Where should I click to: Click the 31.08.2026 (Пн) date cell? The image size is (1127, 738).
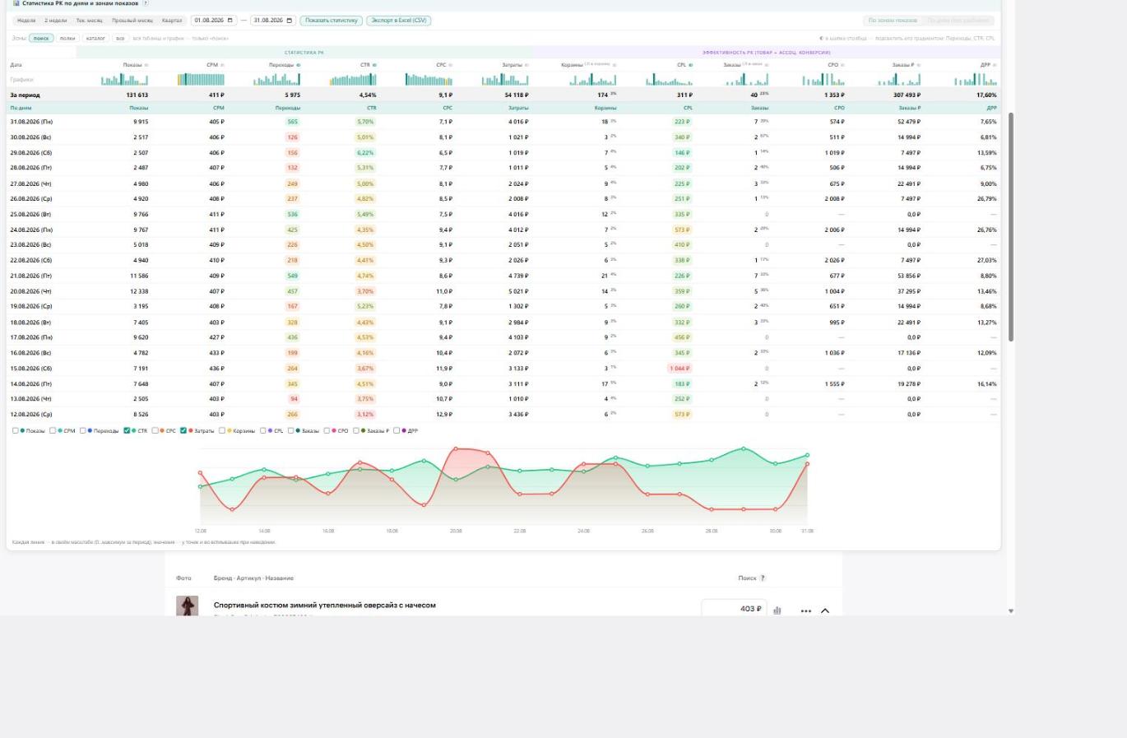tap(31, 122)
